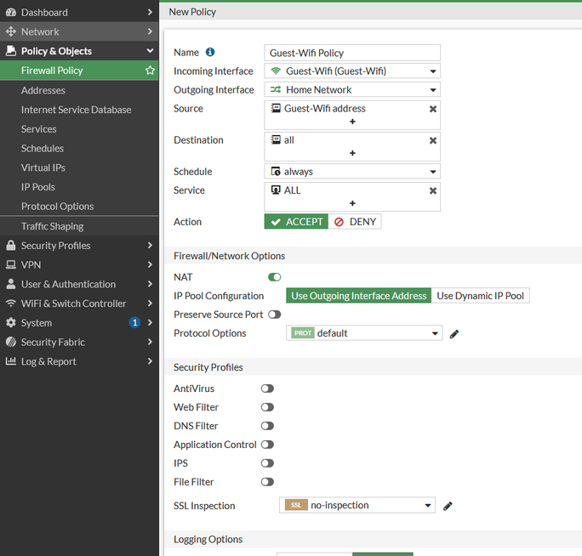Enable Preserve Source Port switch

pos(274,315)
